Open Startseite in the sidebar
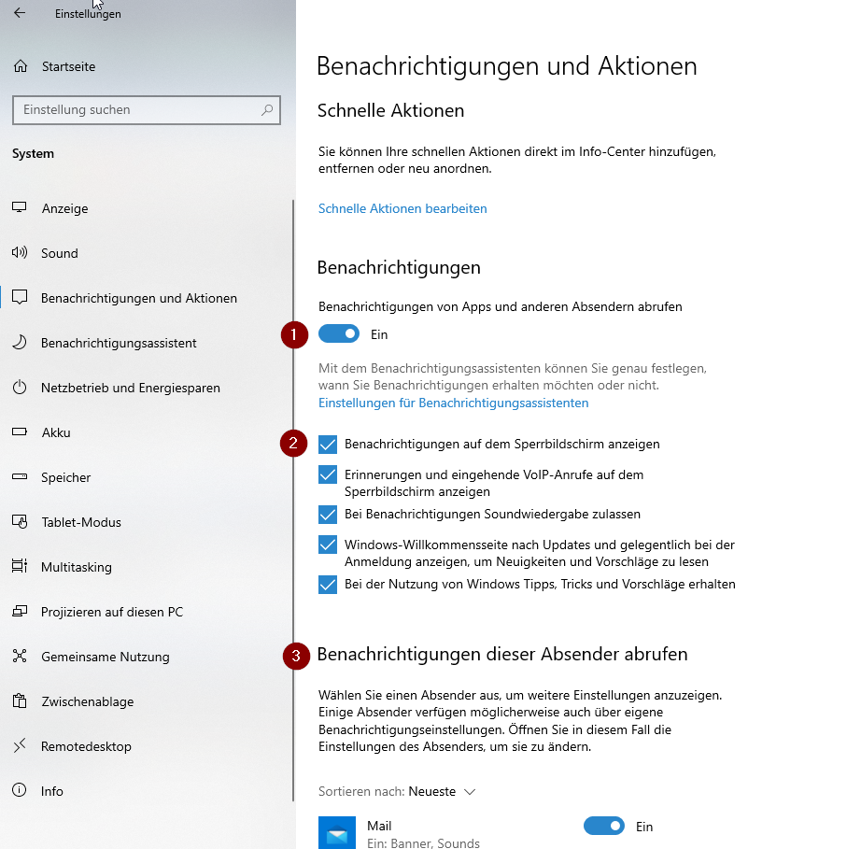The height and width of the screenshot is (849, 847). pyautogui.click(x=68, y=66)
